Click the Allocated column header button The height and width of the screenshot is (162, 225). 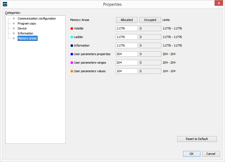(x=127, y=20)
